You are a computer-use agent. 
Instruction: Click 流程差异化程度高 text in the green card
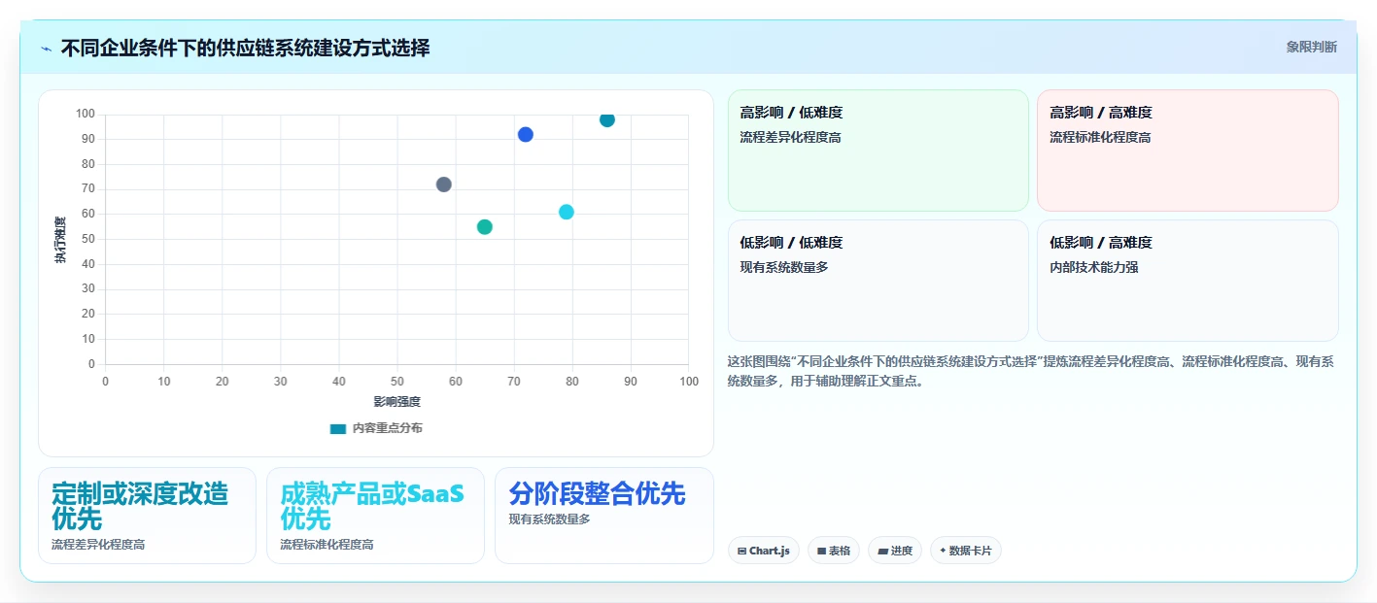coord(790,138)
